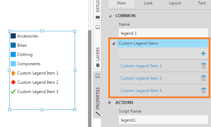
Task: Click the orange arrow legend symbol
Action: pyautogui.click(x=13, y=73)
